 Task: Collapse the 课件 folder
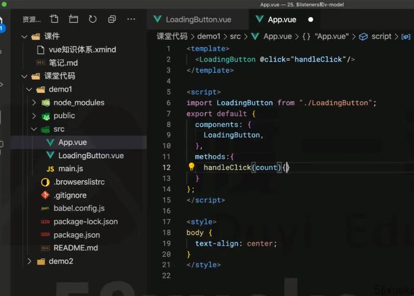pyautogui.click(x=24, y=36)
